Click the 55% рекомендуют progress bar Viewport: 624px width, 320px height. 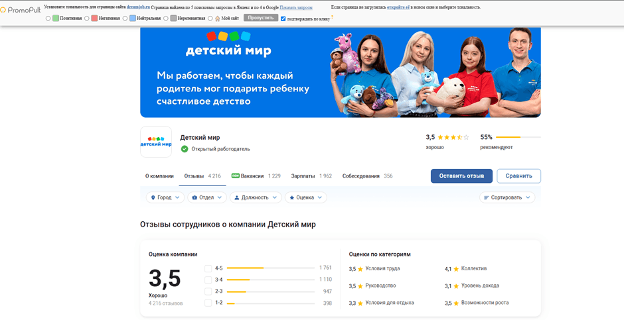518,137
